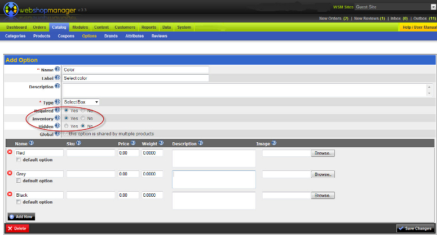This screenshot has width=437, height=235.
Task: Open help icon beside the Global label
Action: pyautogui.click(x=57, y=133)
